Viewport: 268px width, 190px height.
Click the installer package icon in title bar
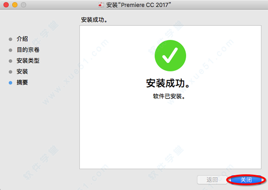tap(100, 5)
